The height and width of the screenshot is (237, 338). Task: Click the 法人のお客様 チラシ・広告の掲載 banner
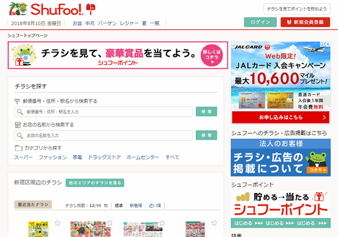(281, 157)
